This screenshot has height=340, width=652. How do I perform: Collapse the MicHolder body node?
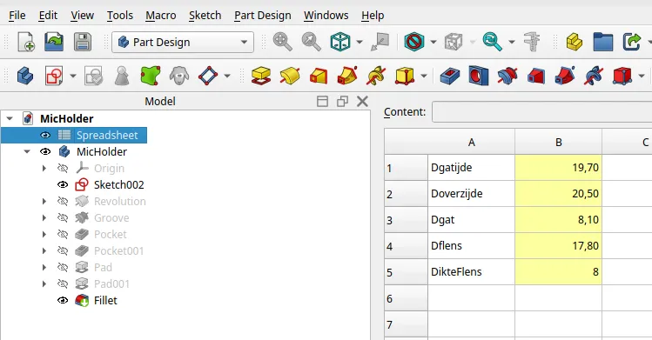27,152
